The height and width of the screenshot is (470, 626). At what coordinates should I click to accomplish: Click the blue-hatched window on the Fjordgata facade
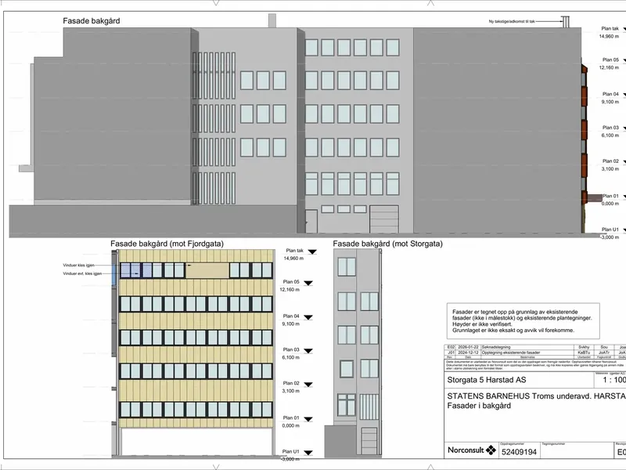(135, 270)
